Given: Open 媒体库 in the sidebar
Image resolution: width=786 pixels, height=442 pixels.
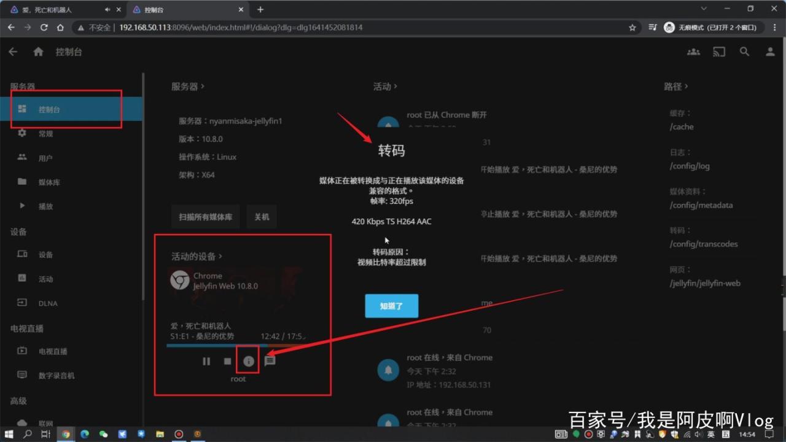Looking at the screenshot, I should coord(71,182).
